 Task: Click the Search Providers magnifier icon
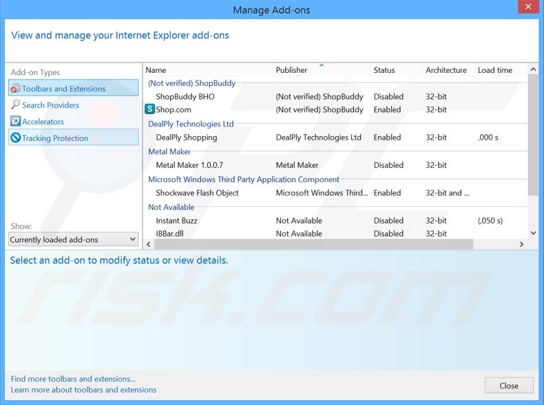tap(15, 105)
